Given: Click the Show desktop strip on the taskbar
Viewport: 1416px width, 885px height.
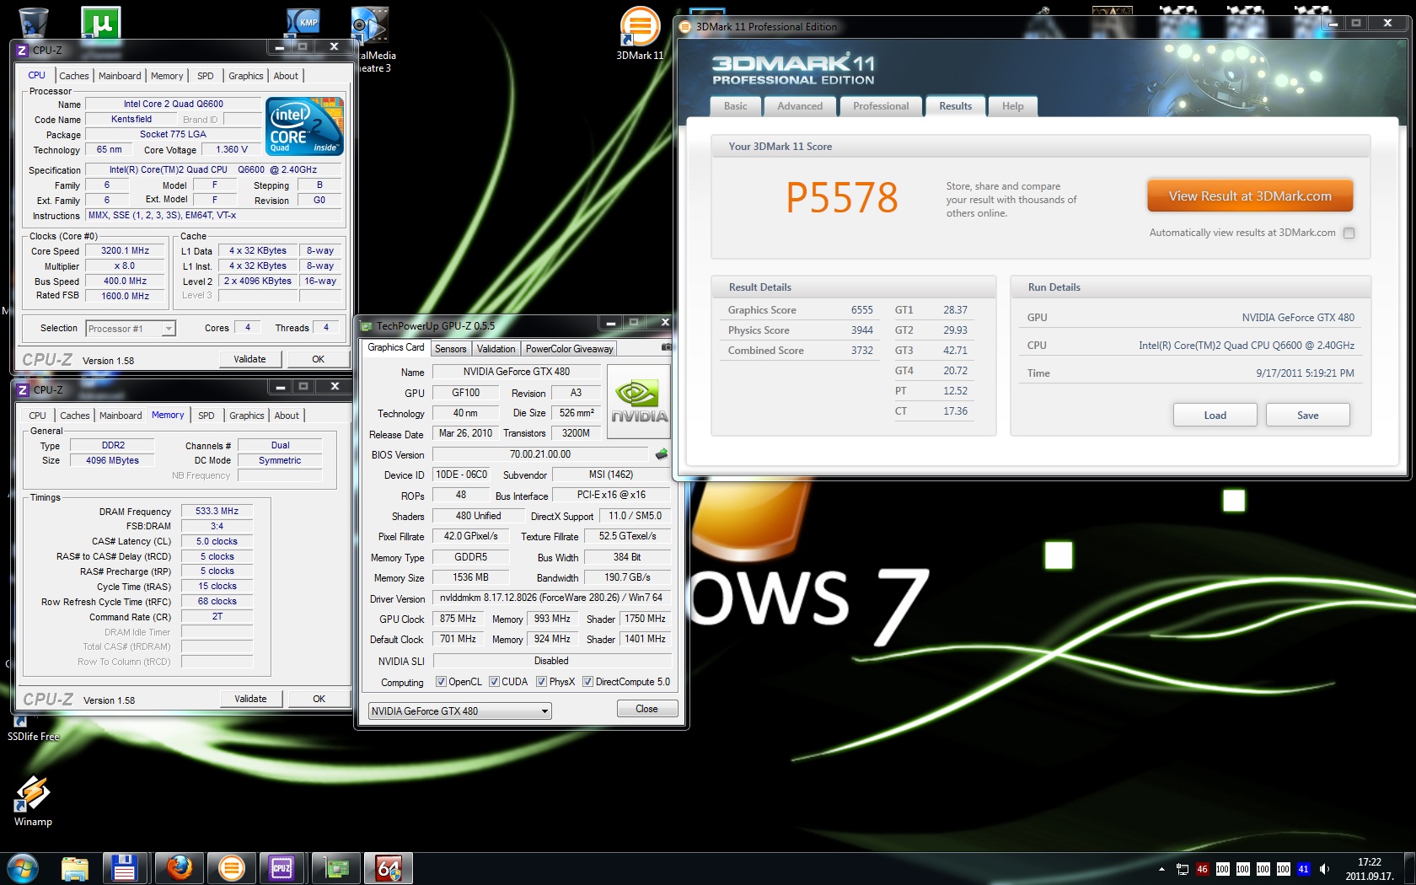Looking at the screenshot, I should [1409, 869].
